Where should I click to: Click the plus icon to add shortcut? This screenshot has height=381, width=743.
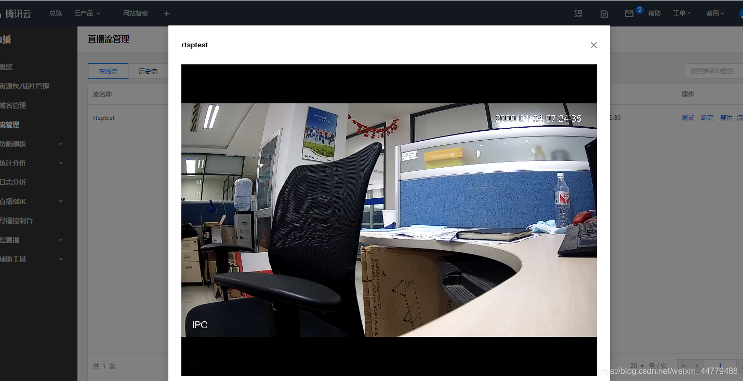(x=167, y=13)
